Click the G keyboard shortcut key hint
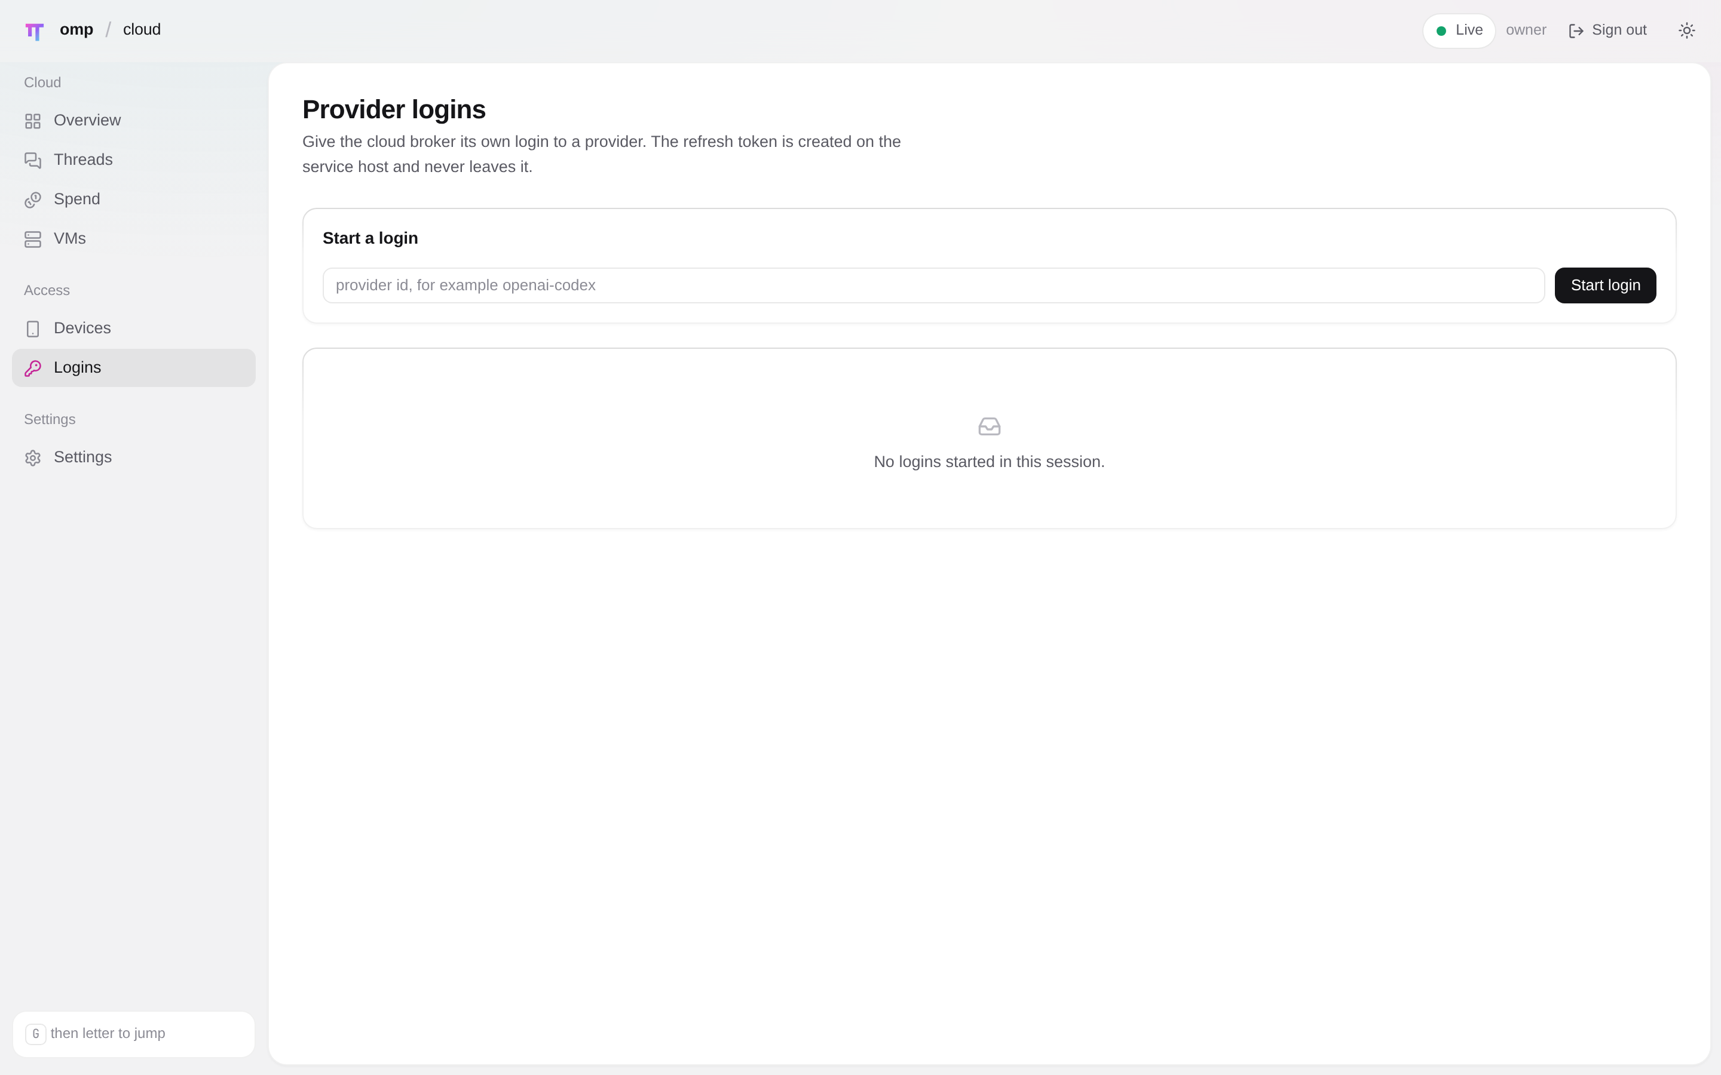1721x1075 pixels. click(36, 1034)
